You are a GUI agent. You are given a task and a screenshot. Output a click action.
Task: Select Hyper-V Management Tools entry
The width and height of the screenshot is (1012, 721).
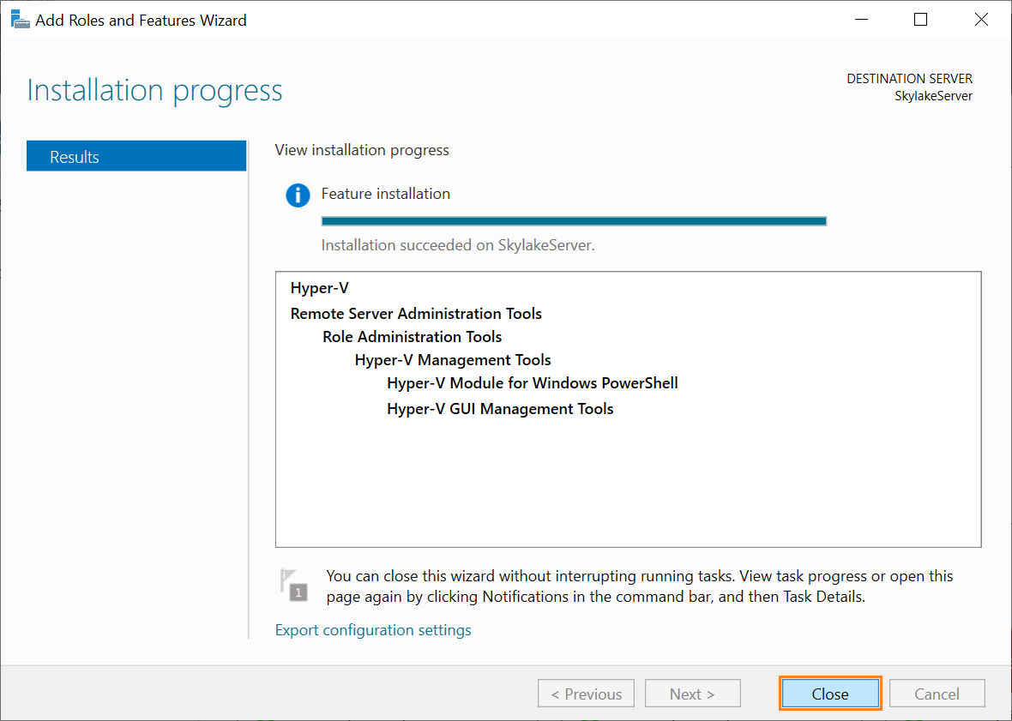(x=453, y=360)
